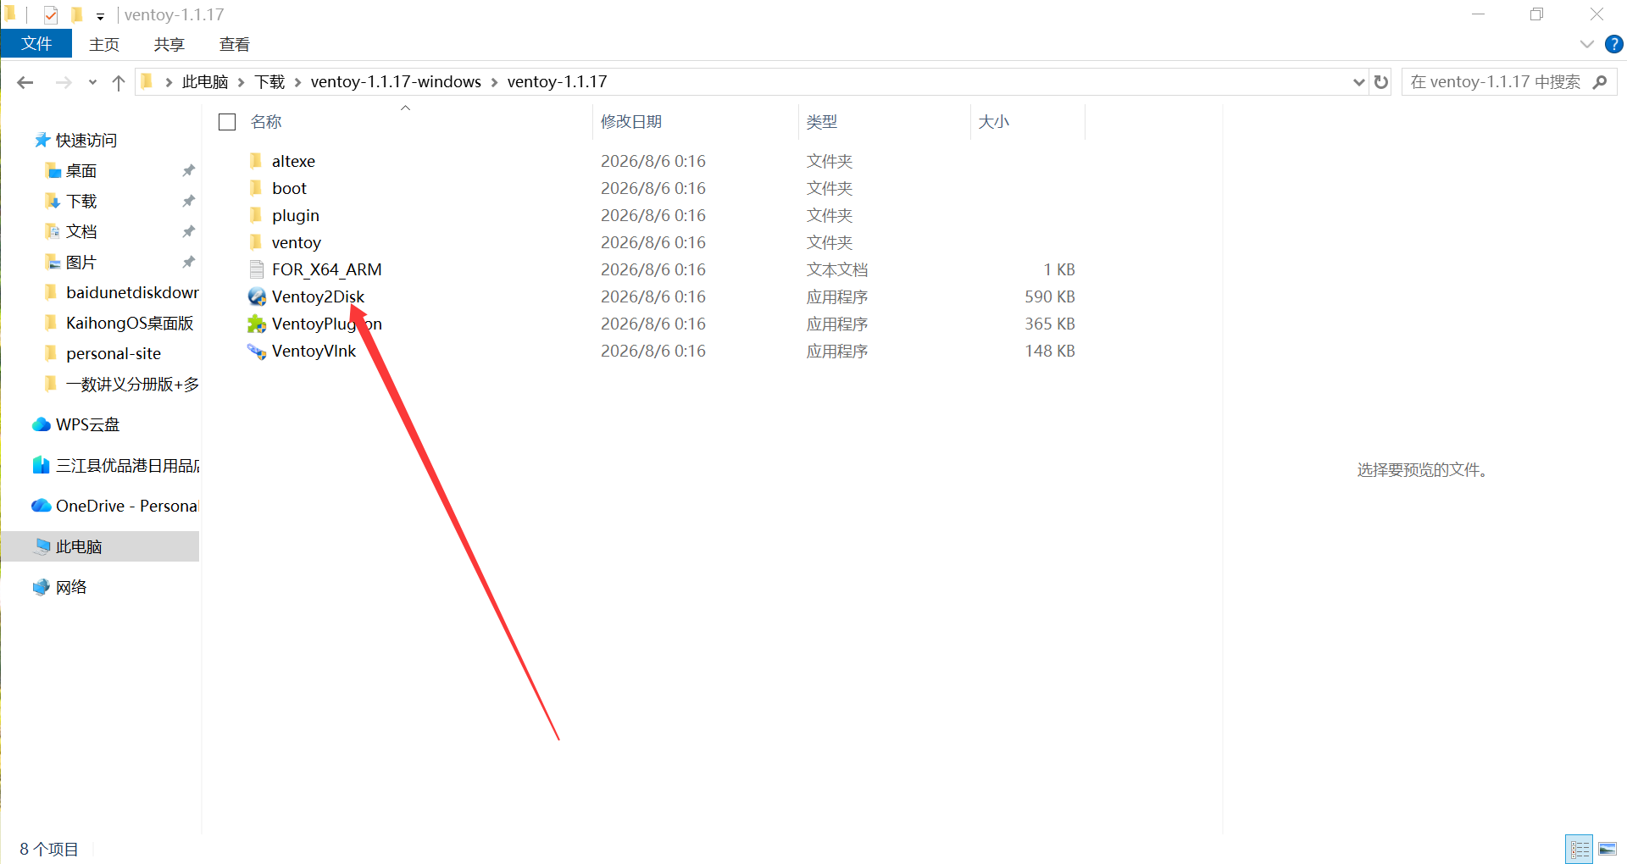1627x864 pixels.
Task: Click the VentoyPlugson application icon
Action: point(257,324)
